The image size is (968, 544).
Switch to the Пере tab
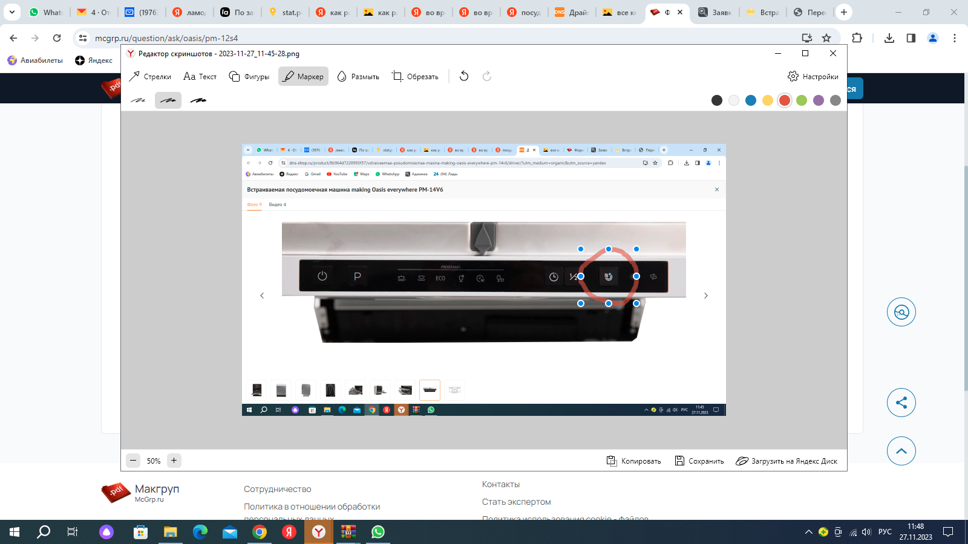click(810, 12)
